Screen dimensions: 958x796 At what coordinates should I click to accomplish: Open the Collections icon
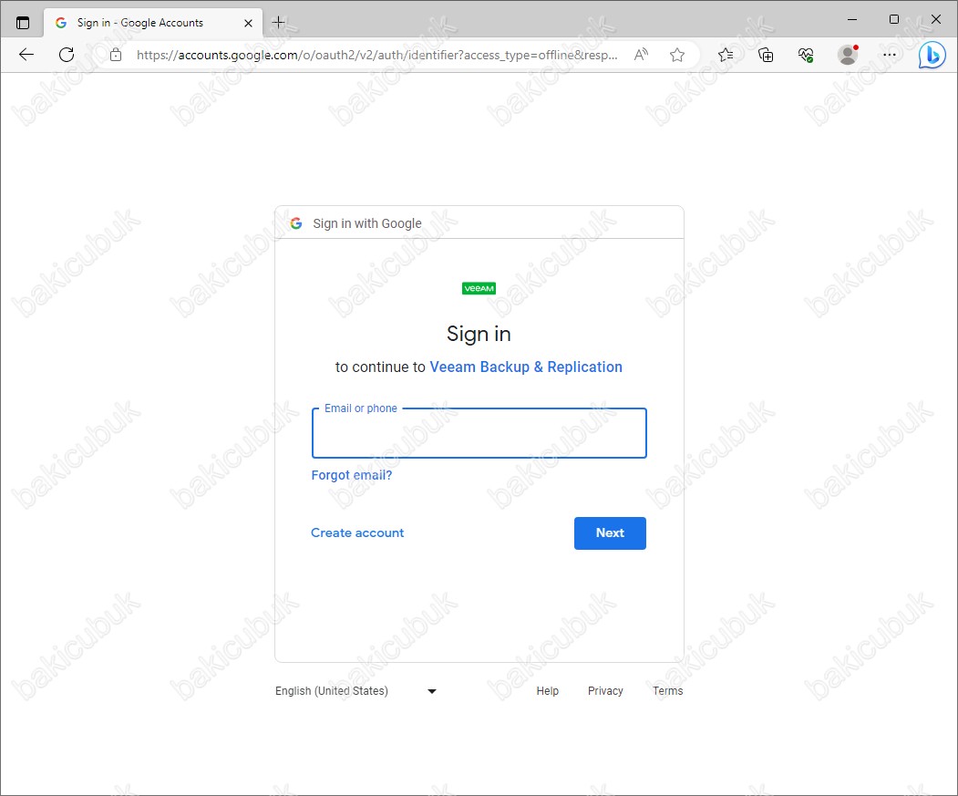pyautogui.click(x=766, y=55)
